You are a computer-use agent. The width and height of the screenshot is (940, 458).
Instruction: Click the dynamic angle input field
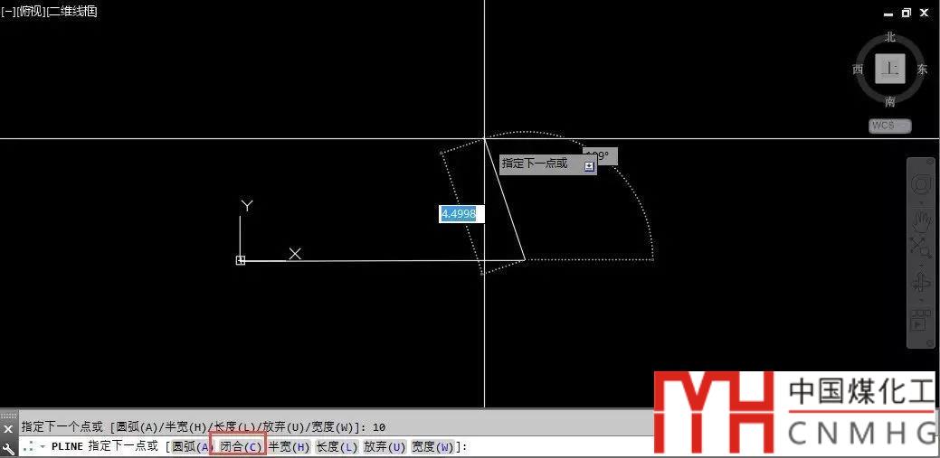[600, 155]
